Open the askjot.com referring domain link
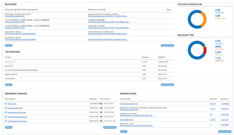Image resolution: width=234 pixels, height=135 pixels. [x=12, y=104]
